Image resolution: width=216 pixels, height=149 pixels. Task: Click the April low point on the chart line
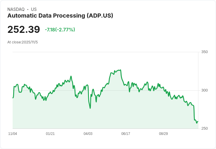click(90, 108)
